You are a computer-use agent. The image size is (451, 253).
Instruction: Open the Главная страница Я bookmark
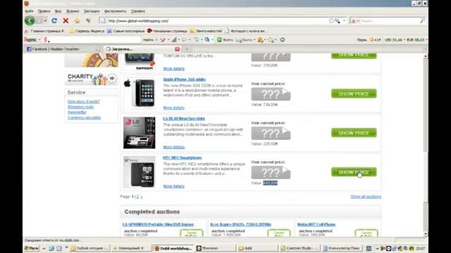click(x=45, y=31)
